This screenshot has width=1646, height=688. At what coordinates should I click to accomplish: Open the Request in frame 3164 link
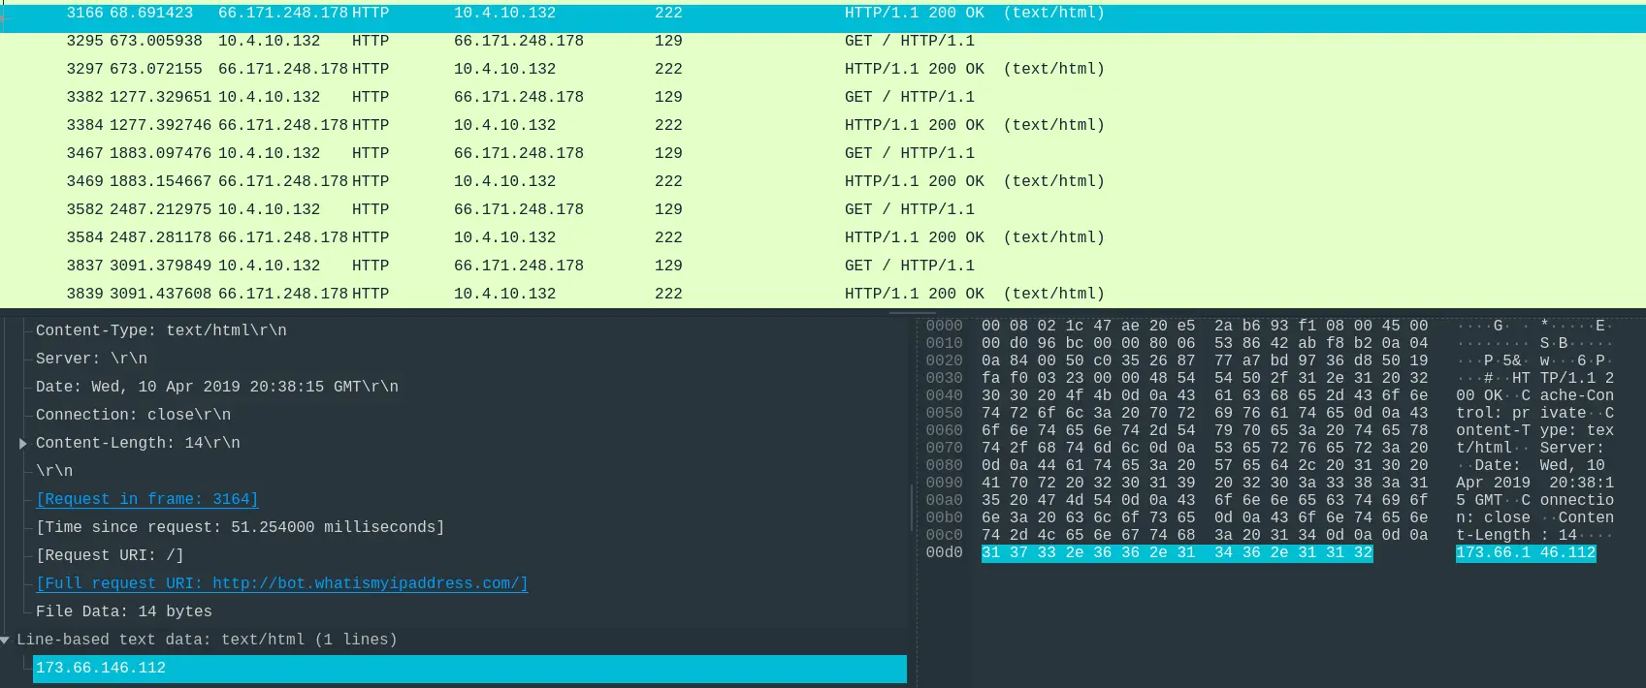(x=146, y=499)
